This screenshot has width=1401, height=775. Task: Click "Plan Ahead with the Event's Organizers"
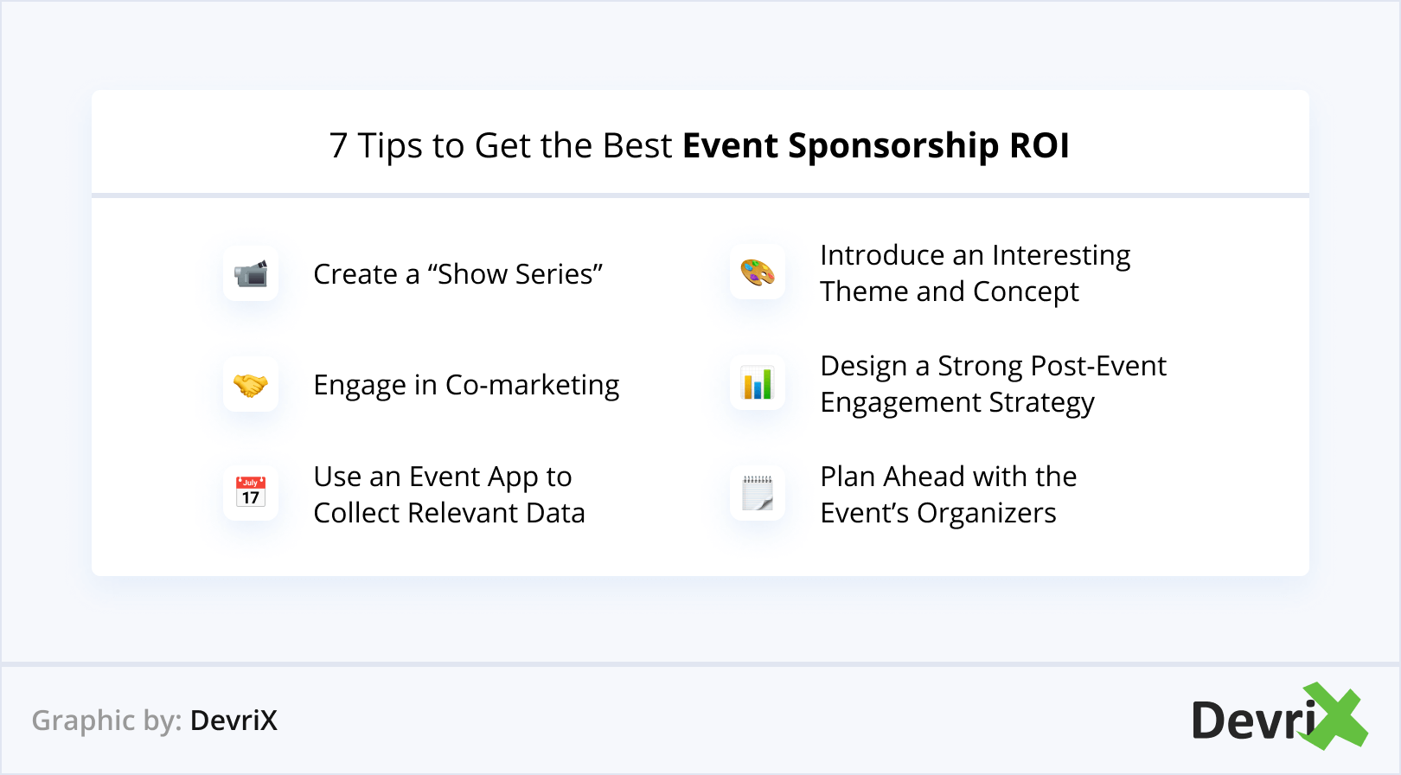[948, 495]
